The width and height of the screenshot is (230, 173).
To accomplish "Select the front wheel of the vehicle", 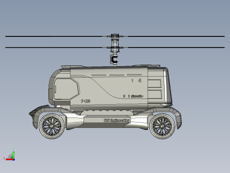I will point(52,126).
